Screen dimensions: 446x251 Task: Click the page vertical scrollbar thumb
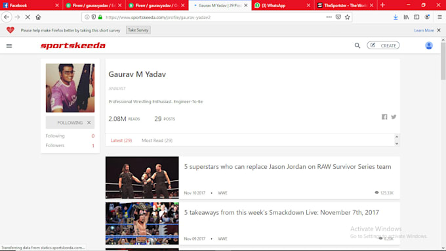443,61
